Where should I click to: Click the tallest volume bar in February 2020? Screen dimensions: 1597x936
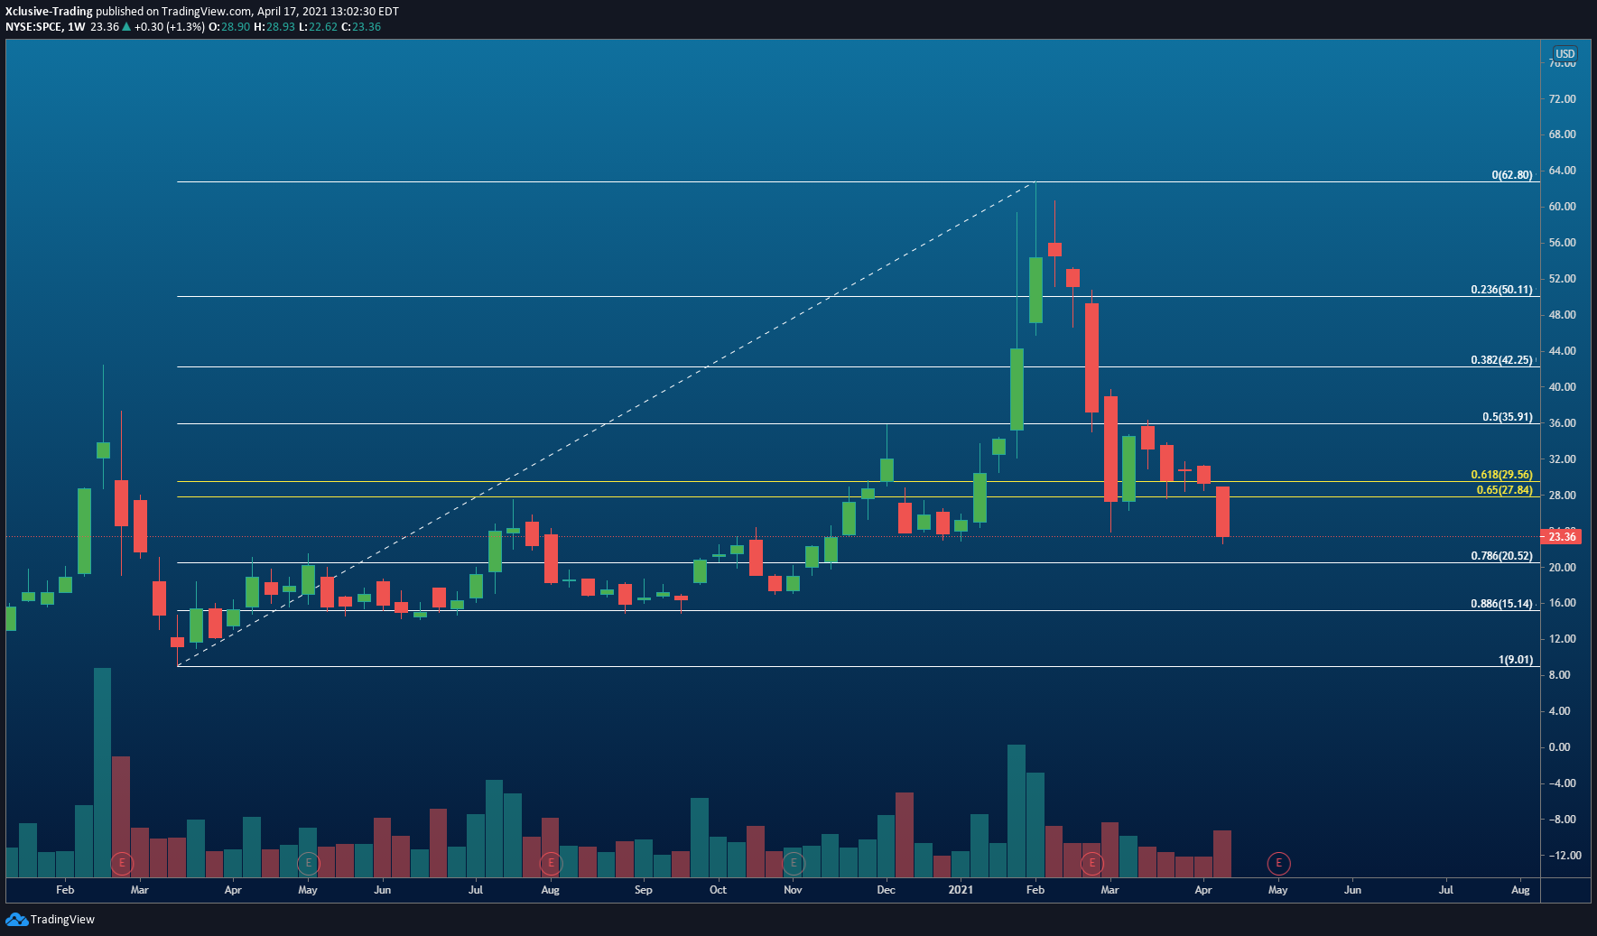point(103,773)
